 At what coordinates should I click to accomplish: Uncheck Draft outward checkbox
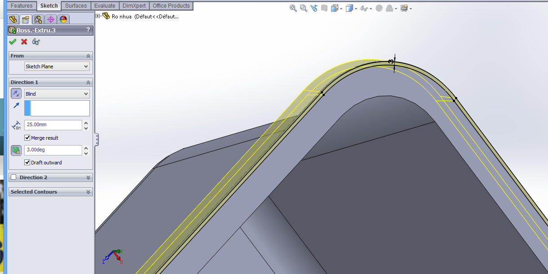pyautogui.click(x=27, y=163)
